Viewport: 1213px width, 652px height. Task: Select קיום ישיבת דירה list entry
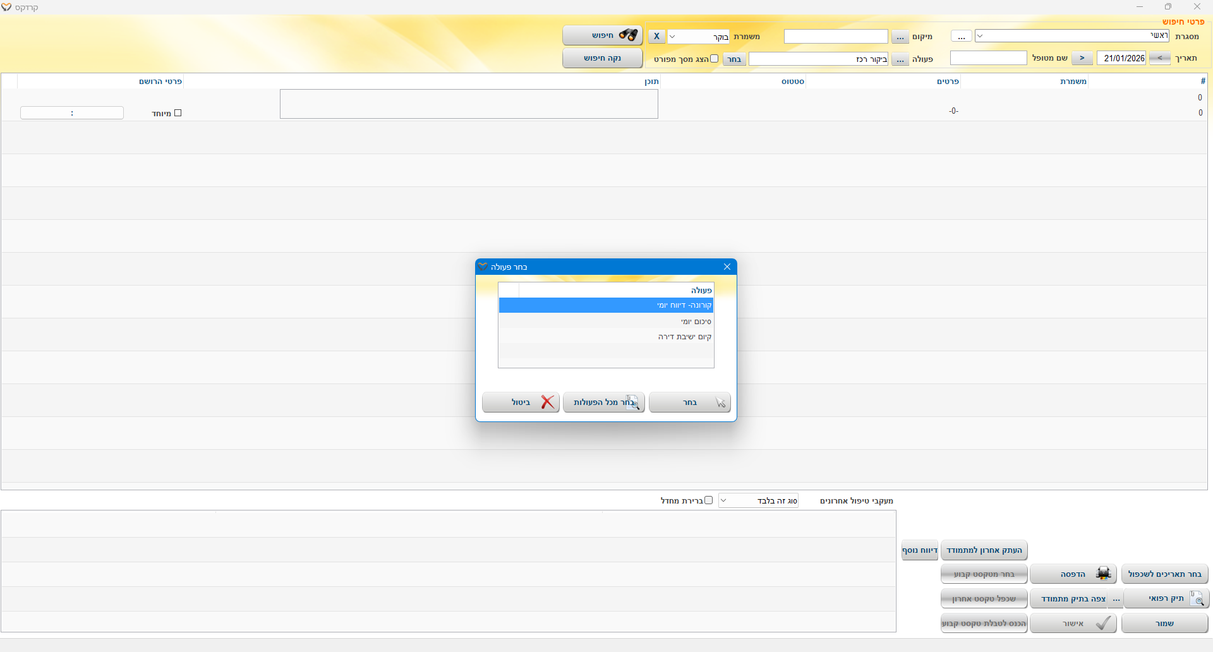pos(684,337)
